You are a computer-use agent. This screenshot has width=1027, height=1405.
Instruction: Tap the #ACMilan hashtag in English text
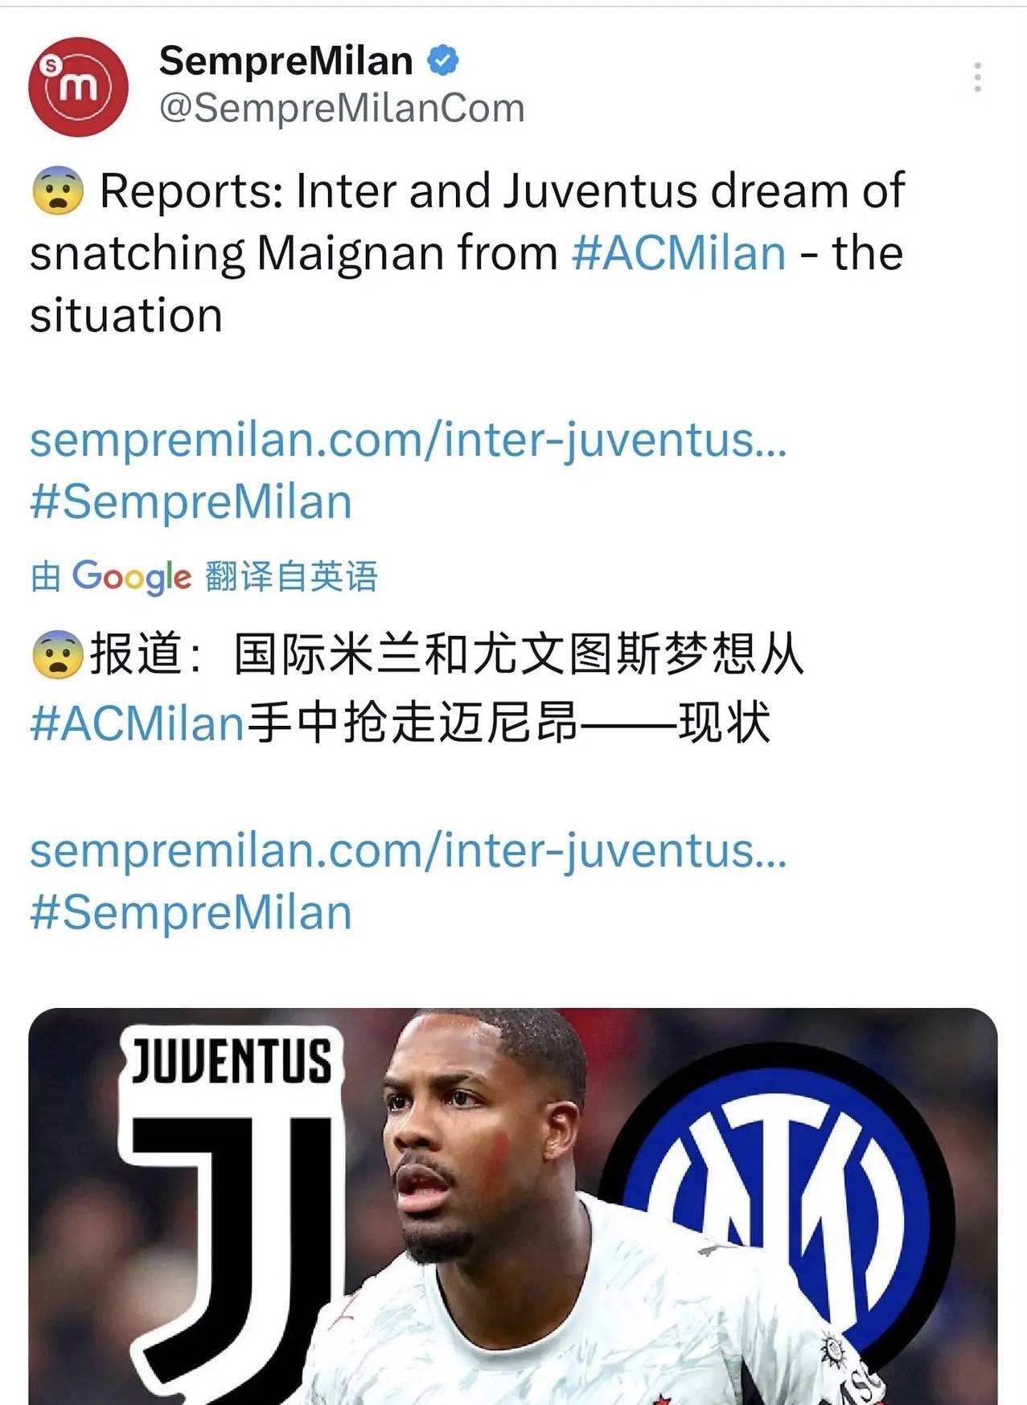tap(679, 253)
